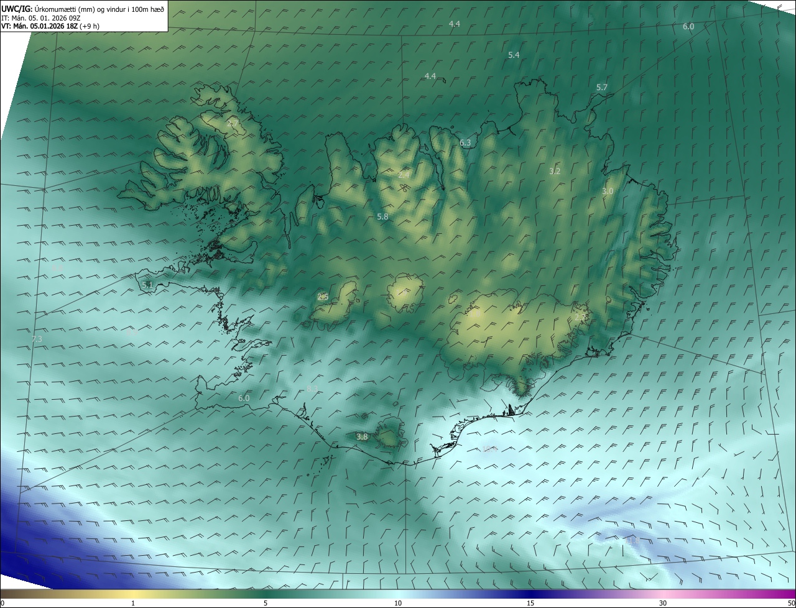This screenshot has height=608, width=796.
Task: Click the 'Úrkomumætti (mm) og vindur' title line
Action: click(x=83, y=9)
